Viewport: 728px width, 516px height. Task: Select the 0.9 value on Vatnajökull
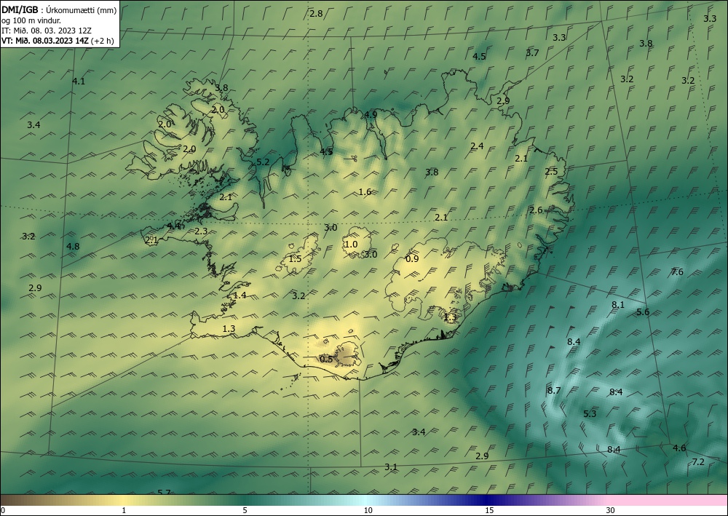click(x=412, y=259)
